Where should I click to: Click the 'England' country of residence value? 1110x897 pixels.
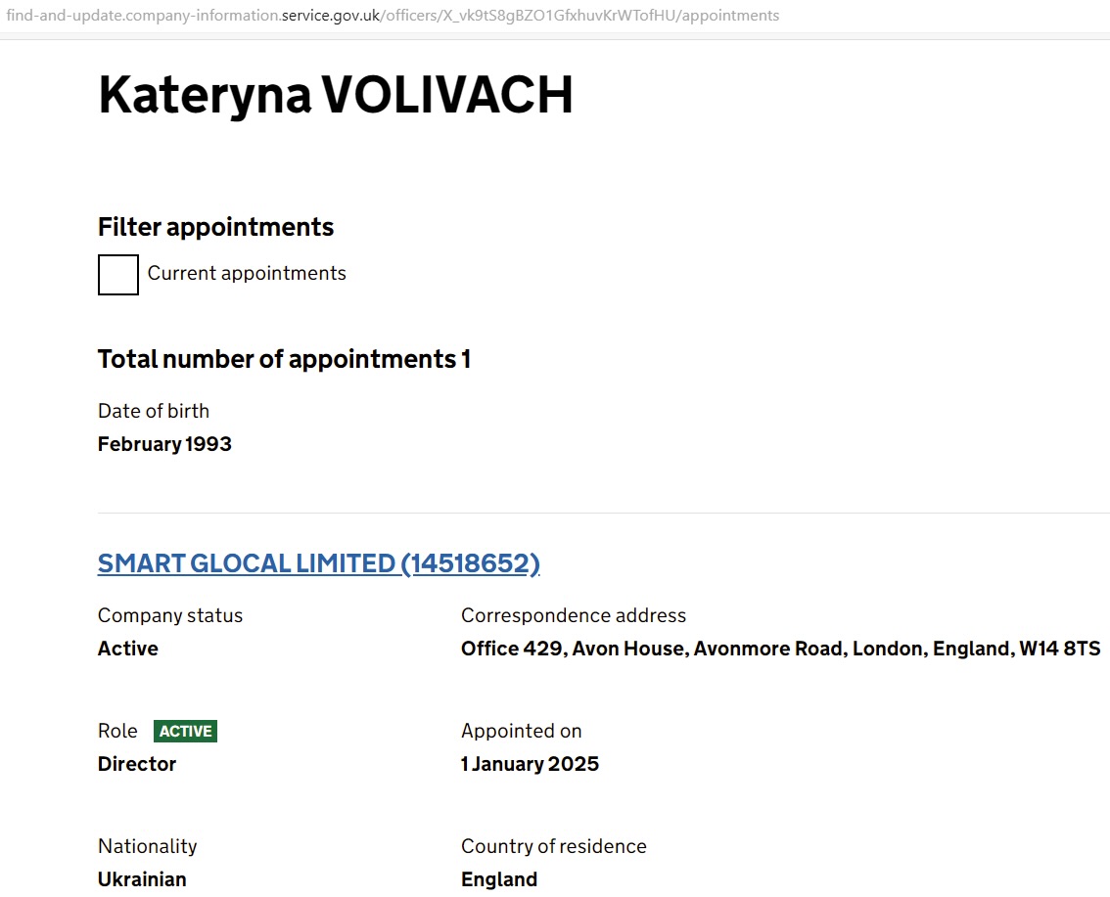pyautogui.click(x=499, y=879)
